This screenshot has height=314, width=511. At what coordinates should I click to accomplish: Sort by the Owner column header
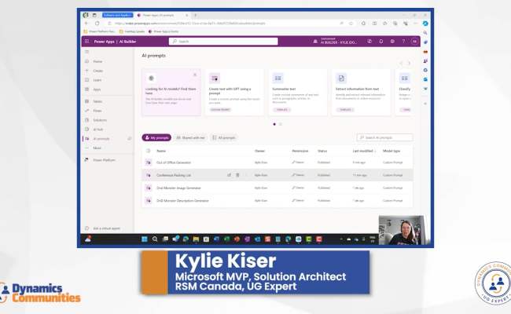(x=259, y=151)
